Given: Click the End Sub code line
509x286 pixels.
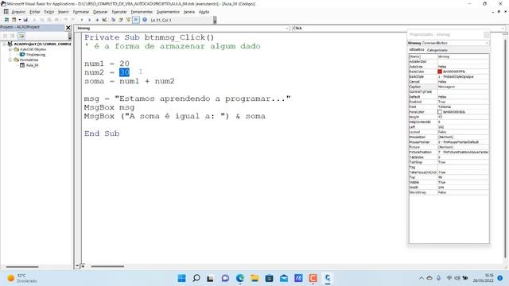Looking at the screenshot, I should [x=102, y=133].
